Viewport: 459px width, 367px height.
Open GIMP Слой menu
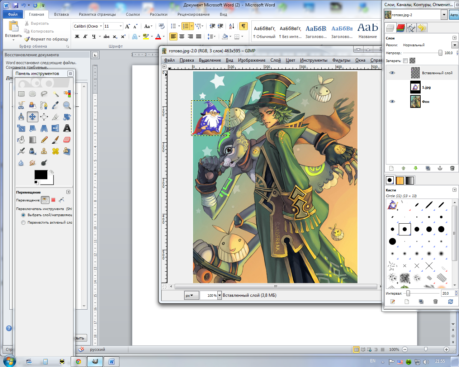275,60
